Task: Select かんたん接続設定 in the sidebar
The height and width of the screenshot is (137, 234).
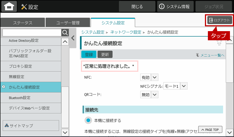Action: [31, 87]
